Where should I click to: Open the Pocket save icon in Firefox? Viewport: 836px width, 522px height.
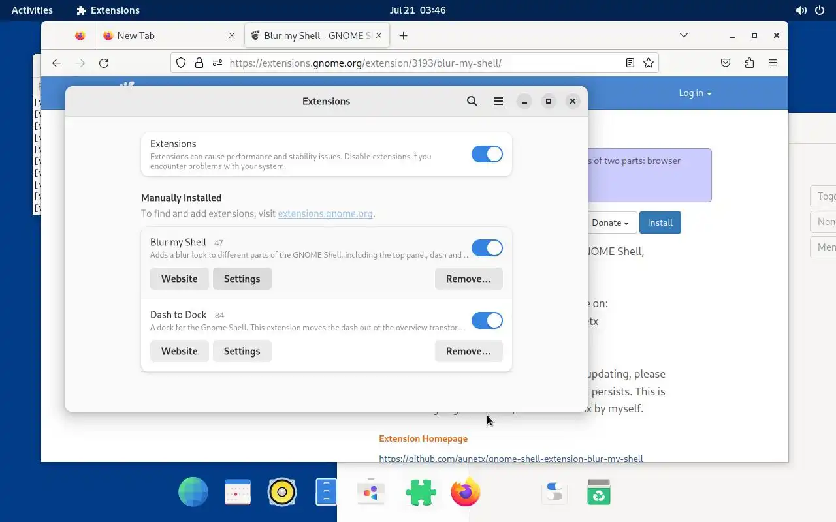pyautogui.click(x=726, y=63)
